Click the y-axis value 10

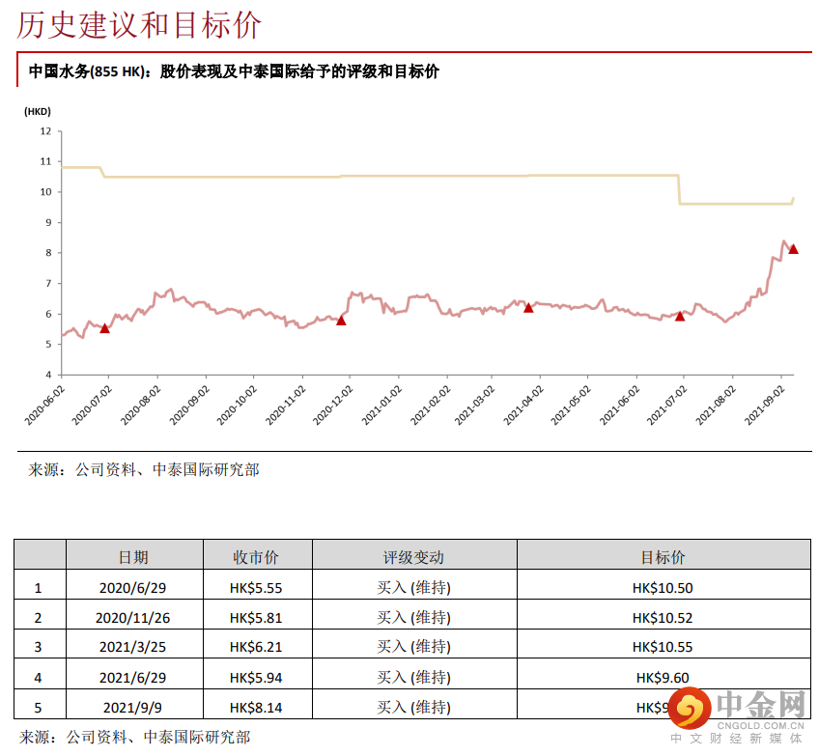pyautogui.click(x=46, y=191)
